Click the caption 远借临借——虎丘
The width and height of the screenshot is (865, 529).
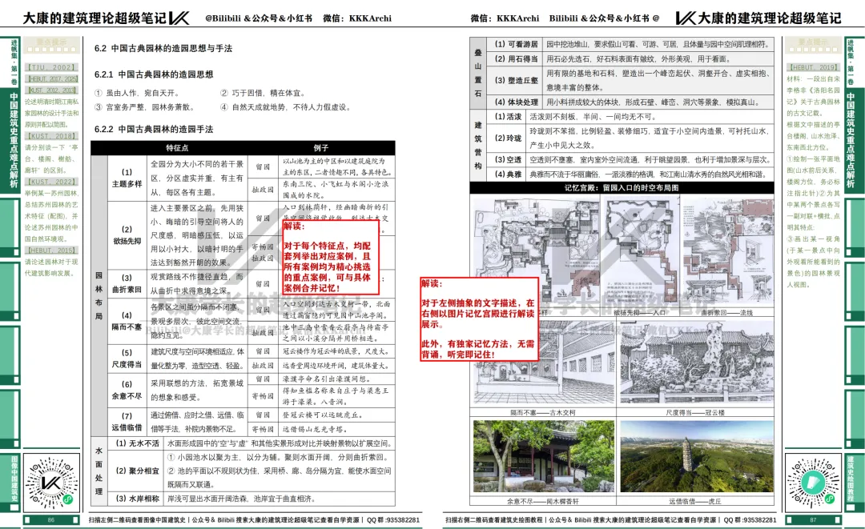click(695, 502)
